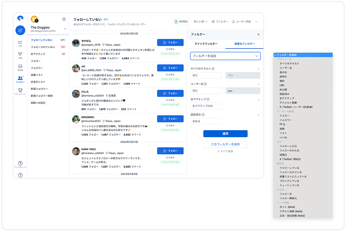Screen dimensions: 346x232
Task: Switch to the クイックフィルター tab
Action: [206, 44]
